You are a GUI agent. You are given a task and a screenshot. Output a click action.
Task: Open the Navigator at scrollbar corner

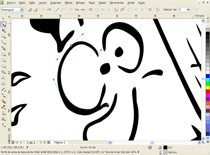coord(203,142)
